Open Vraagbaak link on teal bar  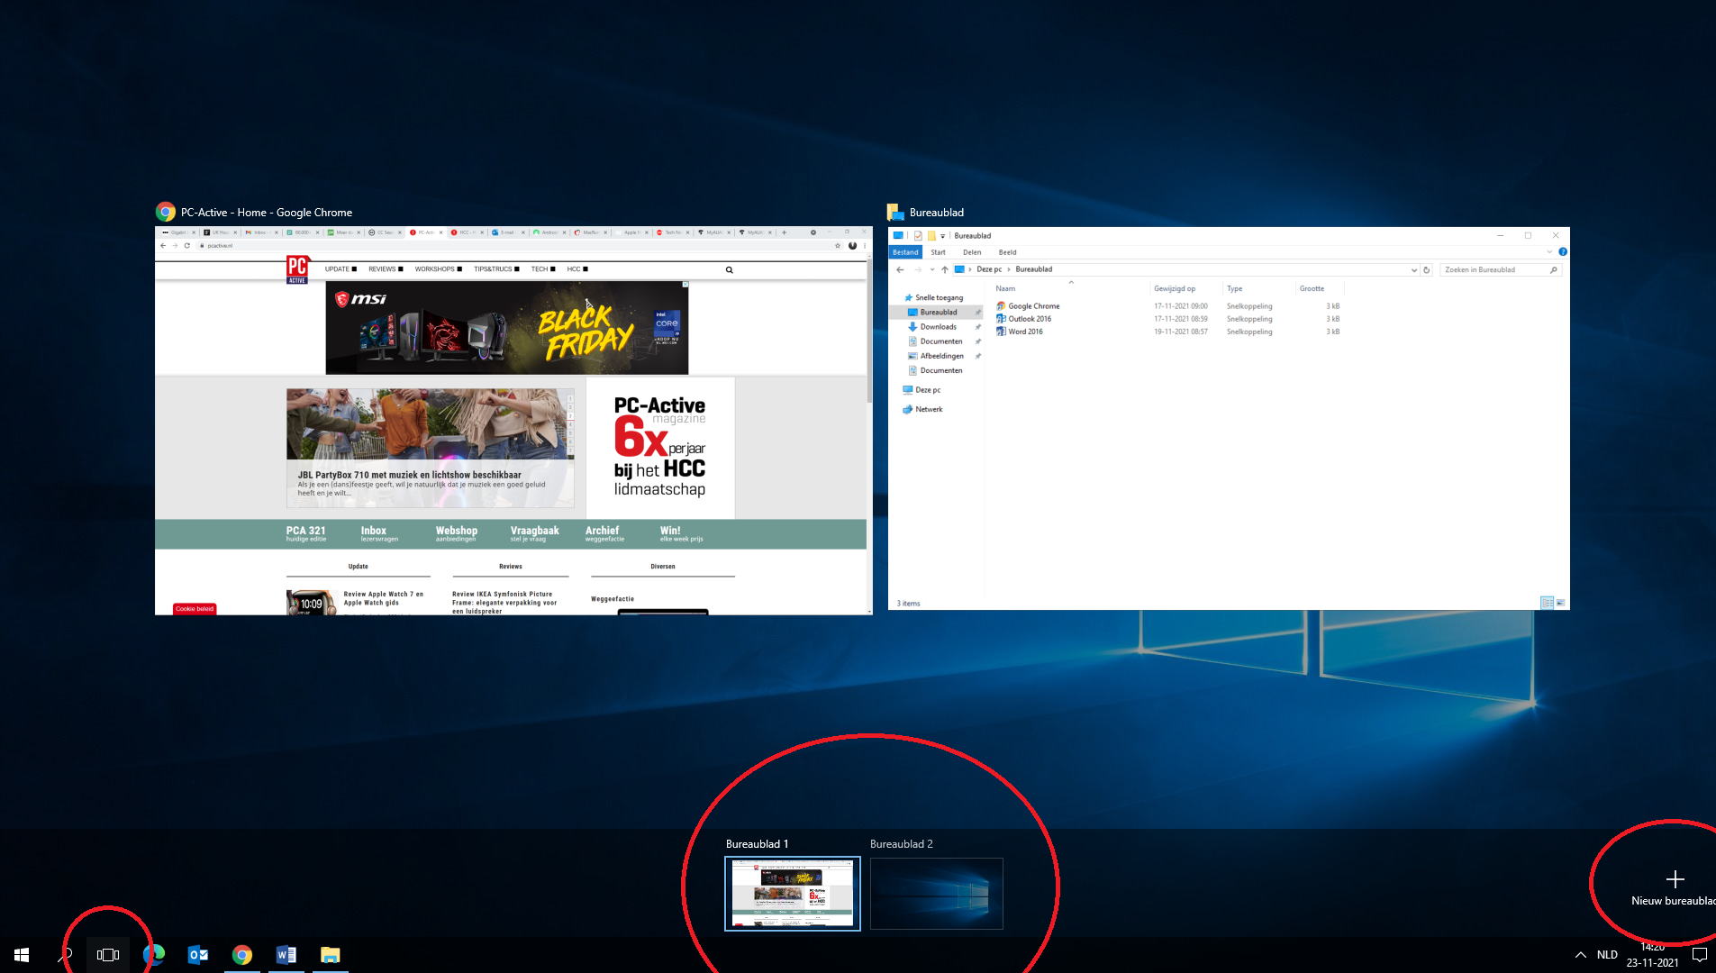(534, 533)
